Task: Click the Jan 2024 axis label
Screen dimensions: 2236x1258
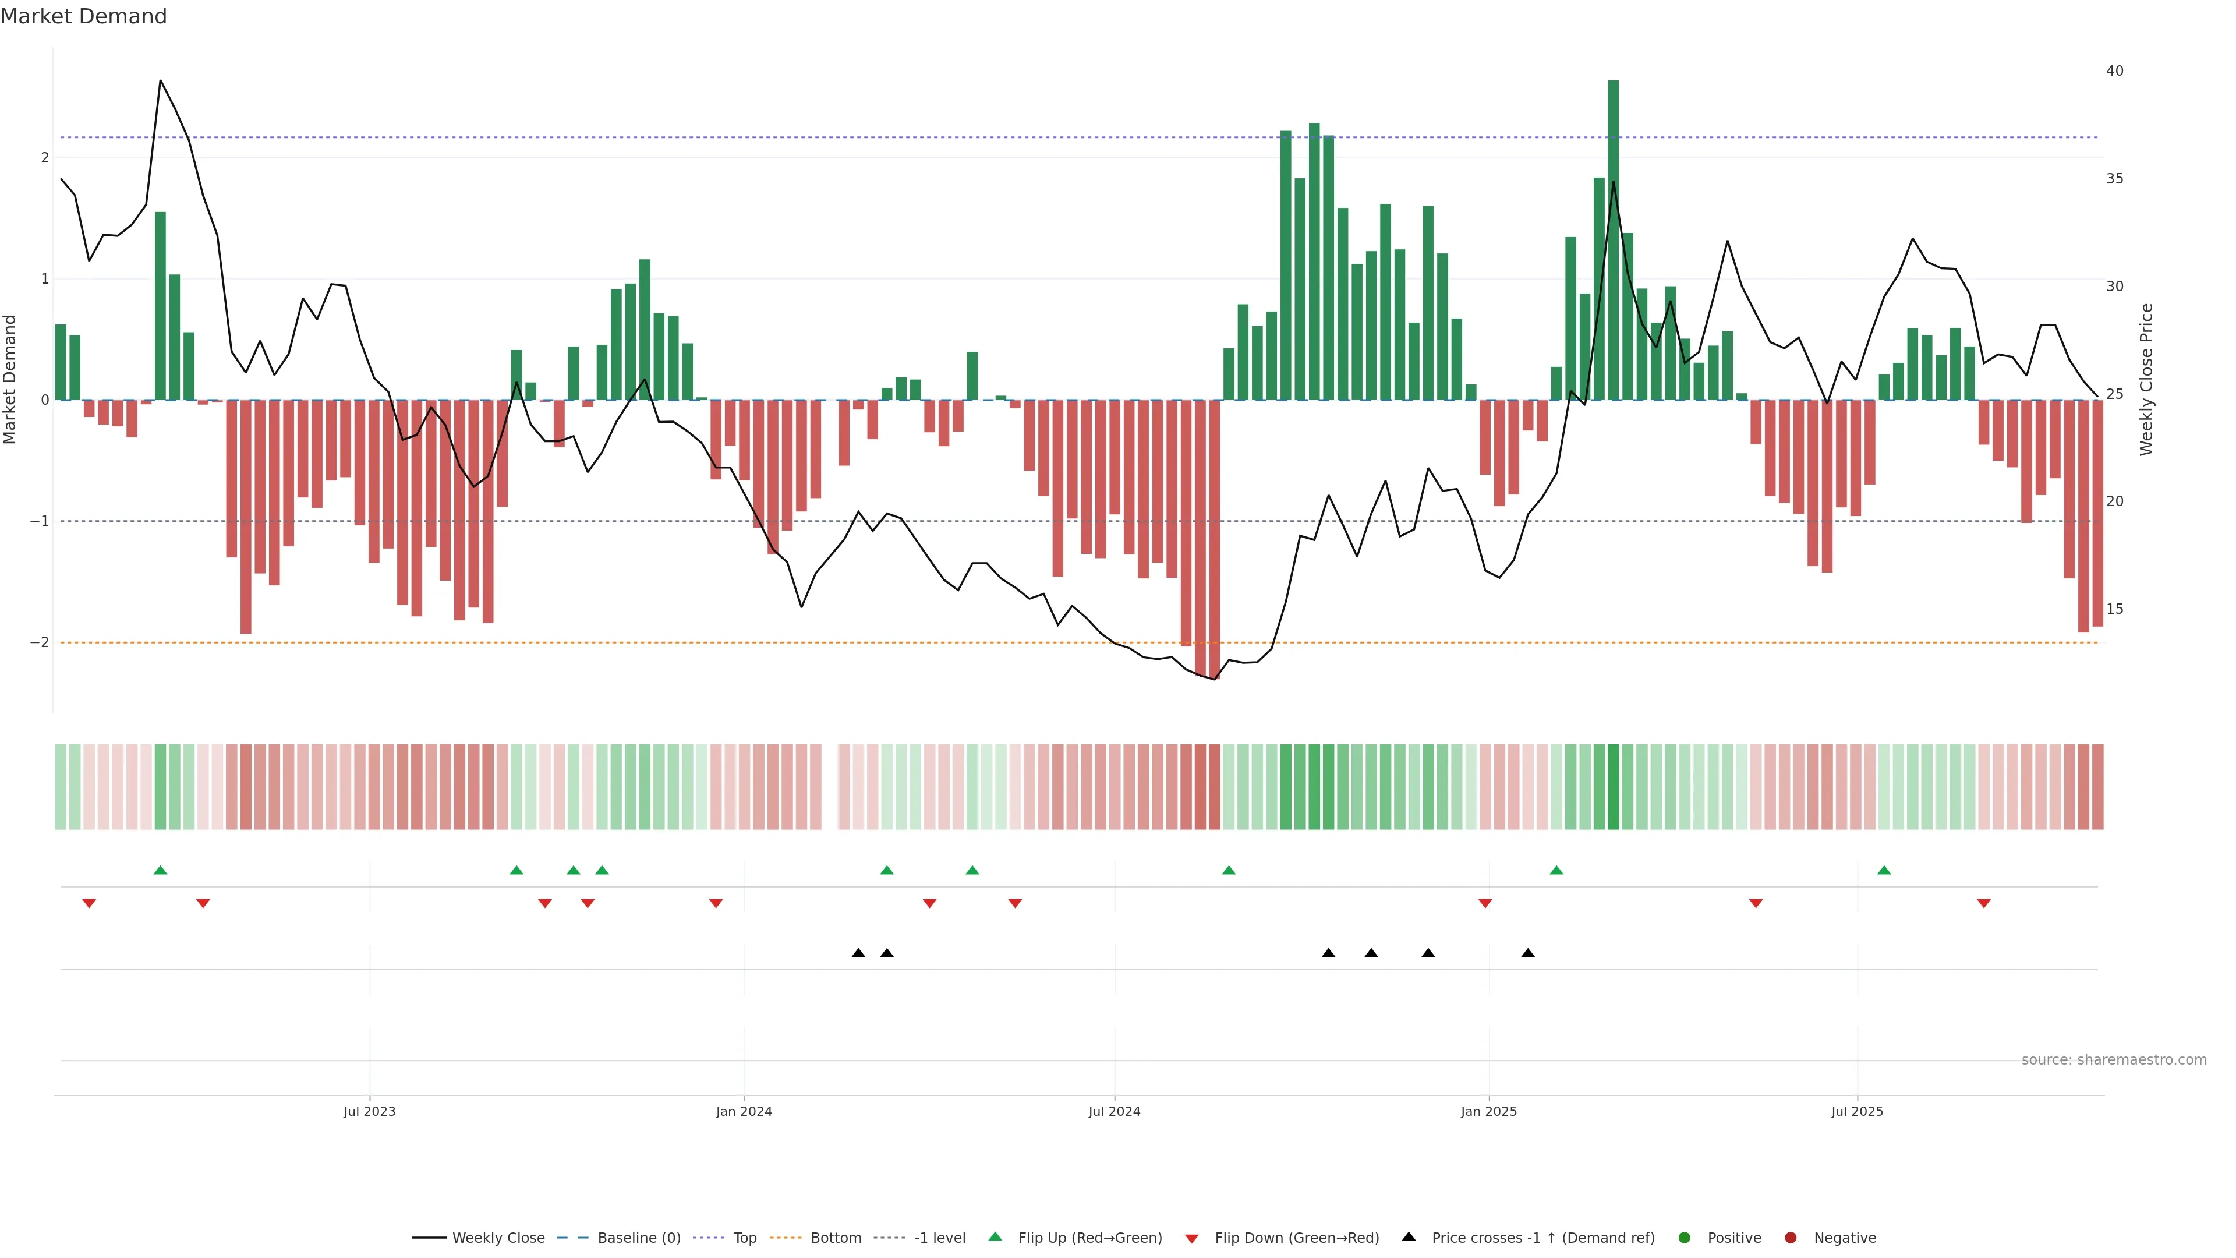Action: (x=744, y=1111)
